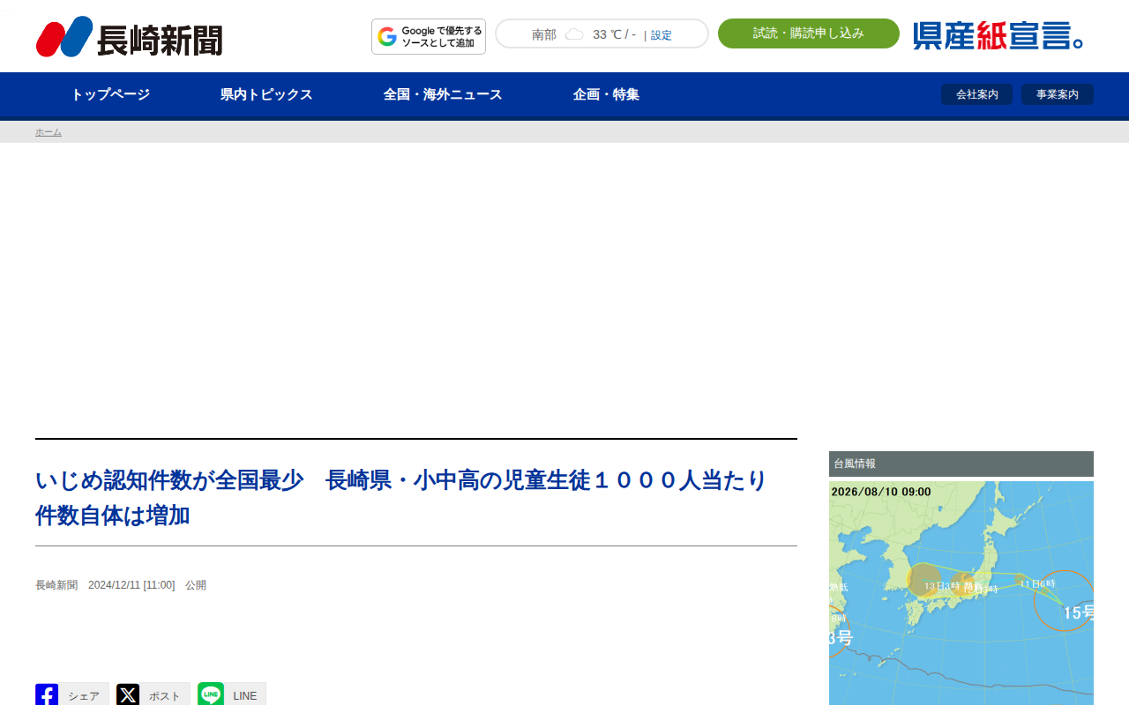Screen dimensions: 1129x705
Task: Click the 台風情報 header
Action: pyautogui.click(x=961, y=464)
